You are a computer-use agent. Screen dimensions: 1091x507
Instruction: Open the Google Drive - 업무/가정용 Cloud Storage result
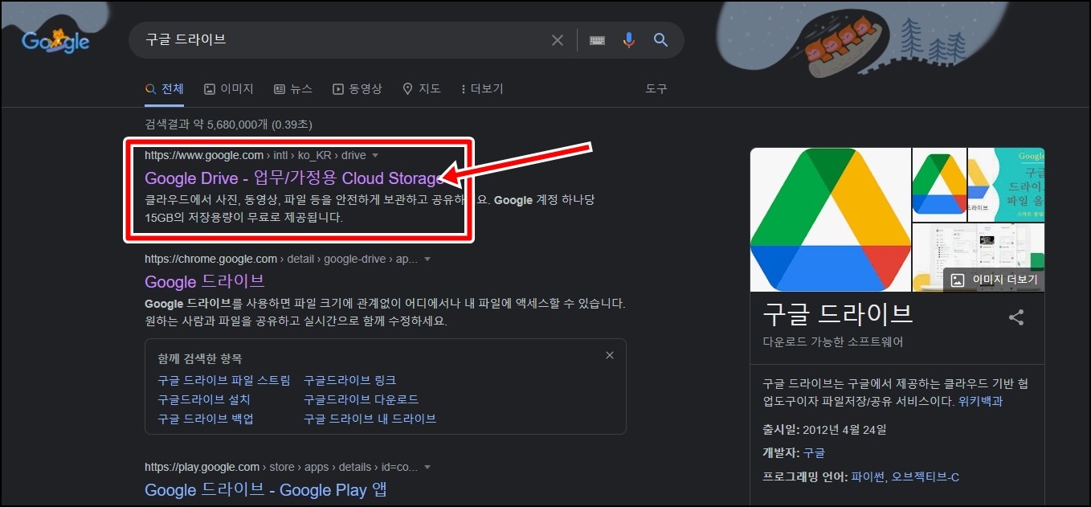293,178
